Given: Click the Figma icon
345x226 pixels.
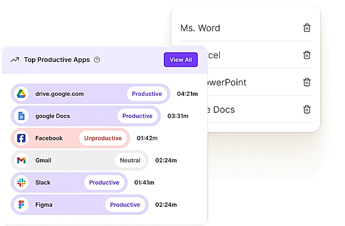Looking at the screenshot, I should 21,205.
